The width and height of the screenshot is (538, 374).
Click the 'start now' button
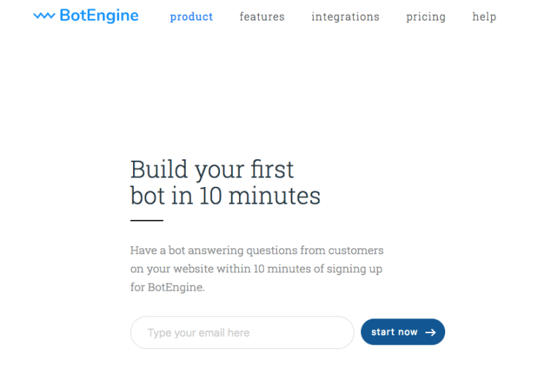pos(403,332)
